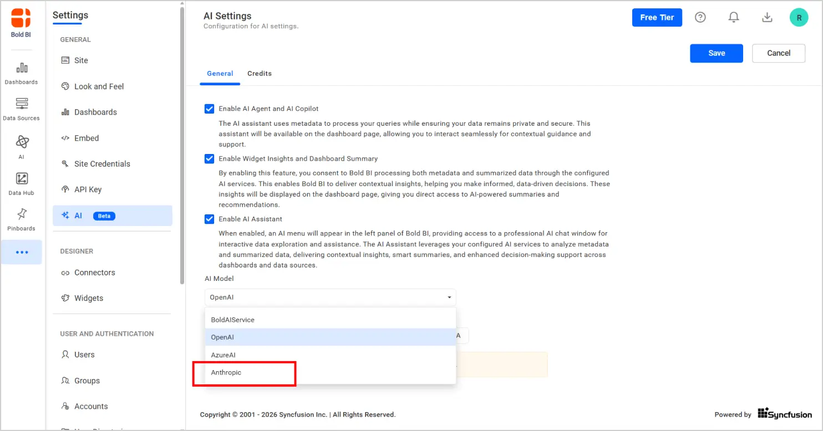Click the "Settings" sidebar heading
The image size is (823, 431).
pos(70,15)
